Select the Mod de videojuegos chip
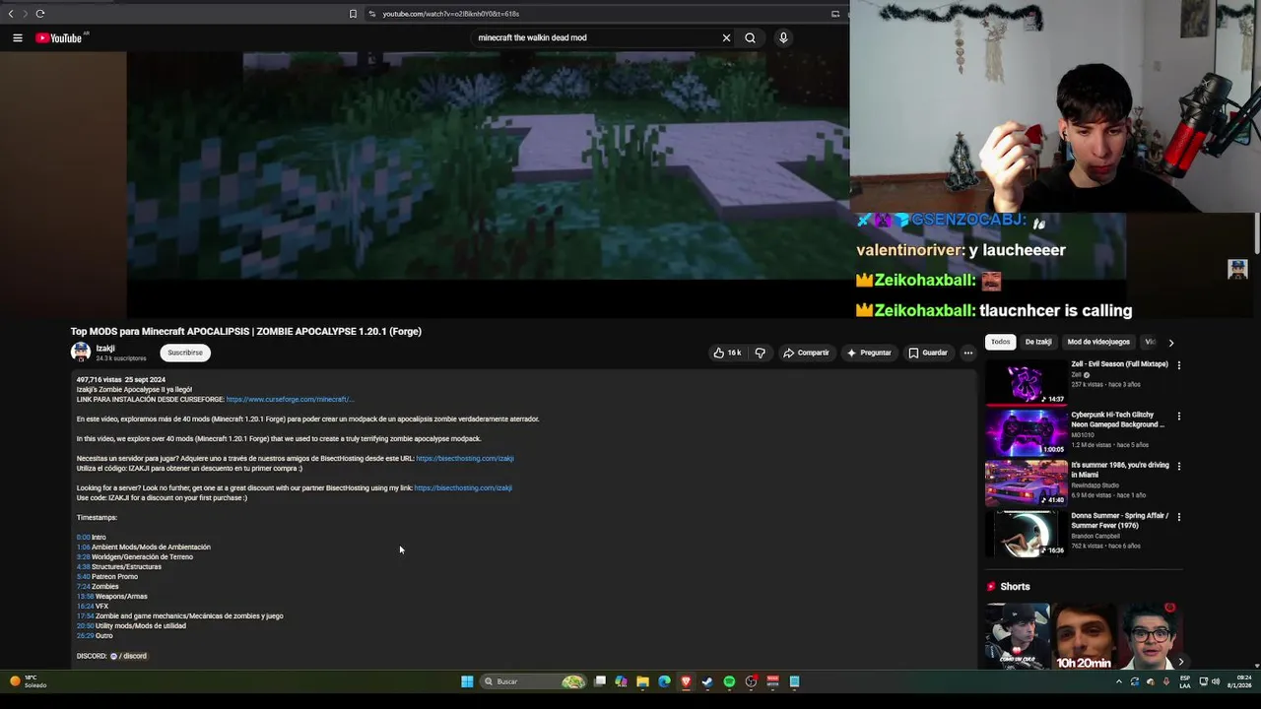The height and width of the screenshot is (709, 1261). tap(1098, 342)
